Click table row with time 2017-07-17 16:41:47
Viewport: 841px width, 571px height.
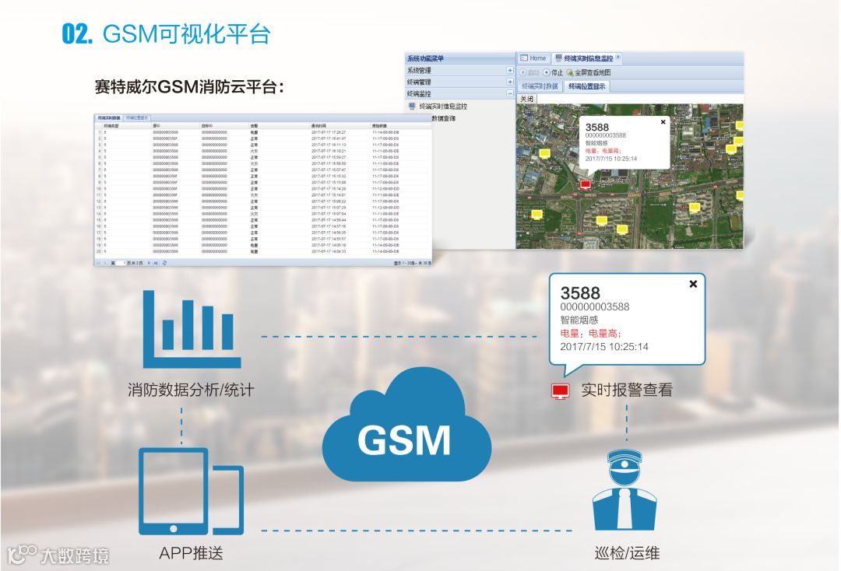click(x=263, y=138)
